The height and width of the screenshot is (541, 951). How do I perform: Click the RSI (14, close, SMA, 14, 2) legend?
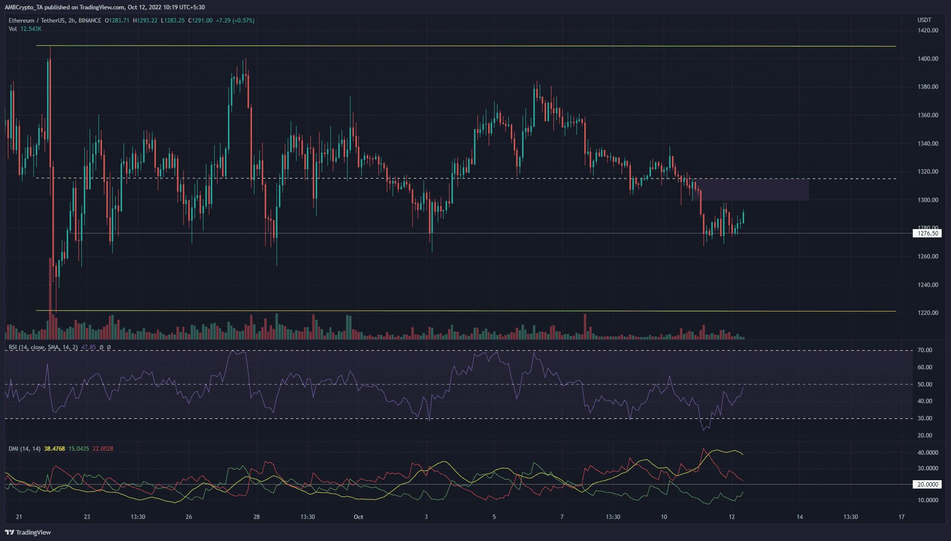point(43,347)
